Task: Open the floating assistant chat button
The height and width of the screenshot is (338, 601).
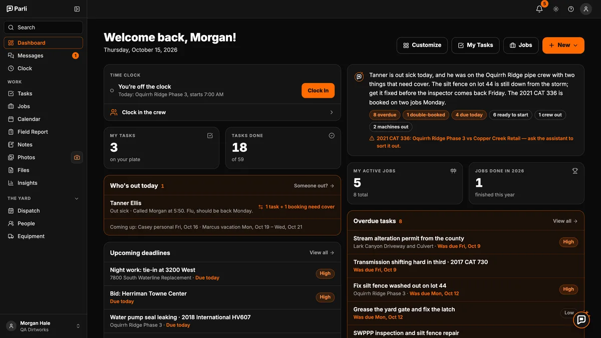Action: (x=581, y=319)
